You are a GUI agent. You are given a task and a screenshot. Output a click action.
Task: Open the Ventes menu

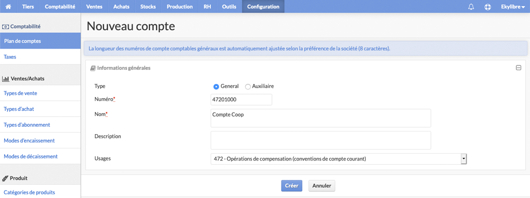(x=94, y=6)
